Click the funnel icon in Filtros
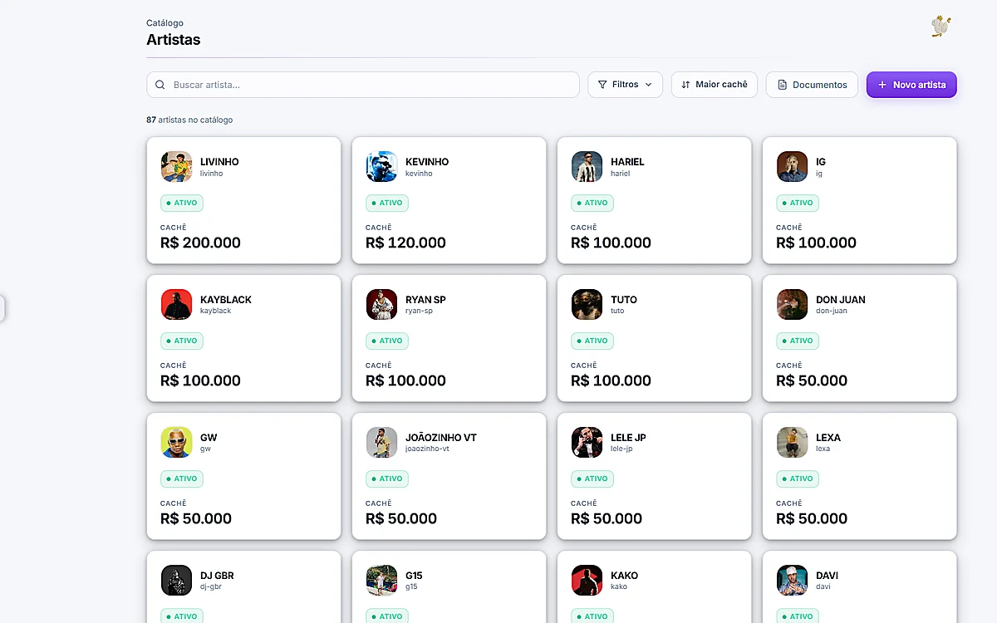Image resolution: width=997 pixels, height=623 pixels. [602, 85]
